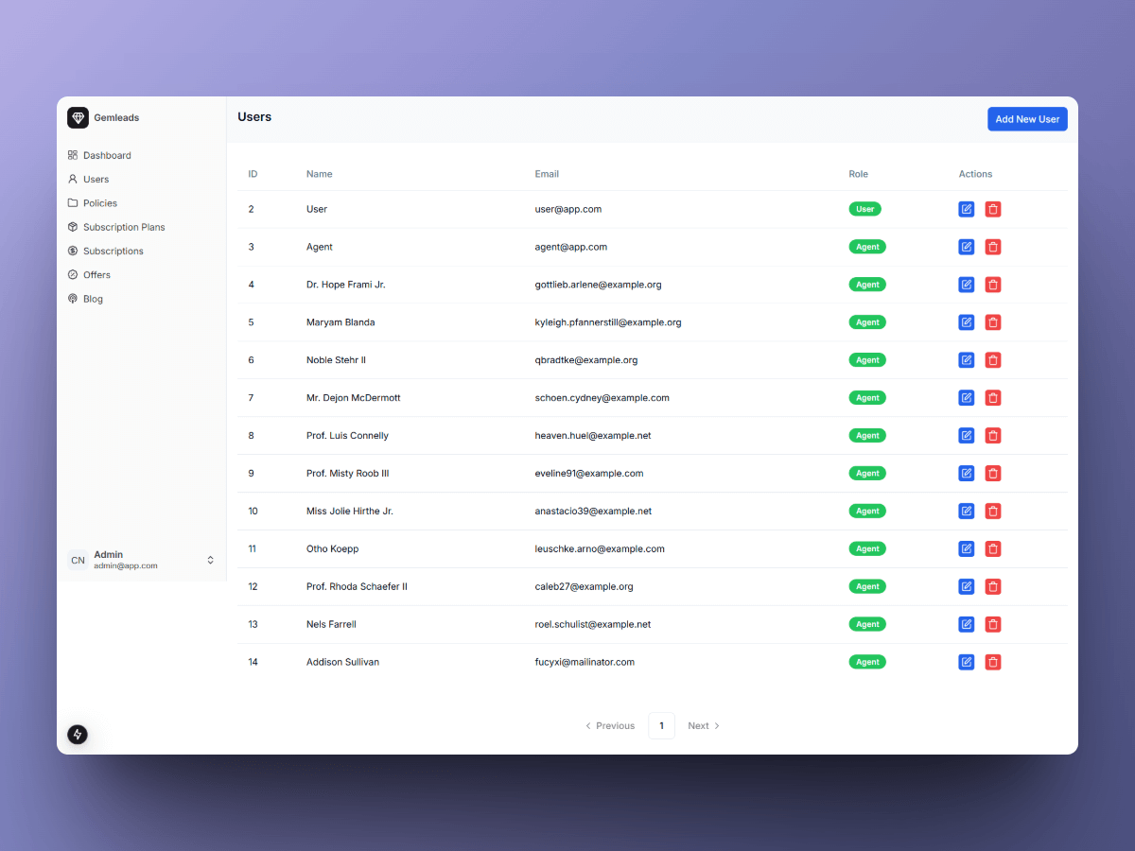Delete Noble Stehr II
The height and width of the screenshot is (851, 1135).
[992, 360]
